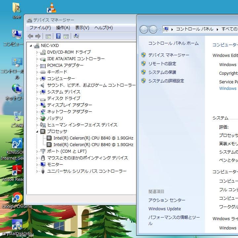Select the sound controller speaker icon
Screen dimensions: 238x238
point(43,85)
